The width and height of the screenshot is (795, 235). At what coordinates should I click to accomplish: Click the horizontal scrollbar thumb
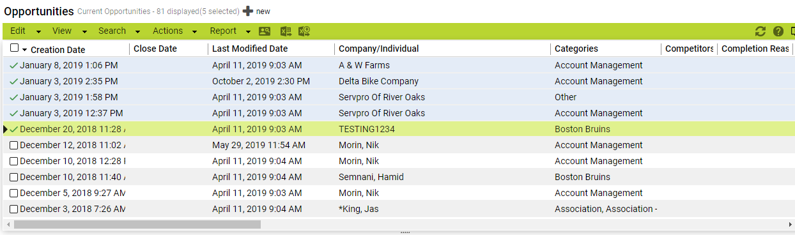(137, 225)
